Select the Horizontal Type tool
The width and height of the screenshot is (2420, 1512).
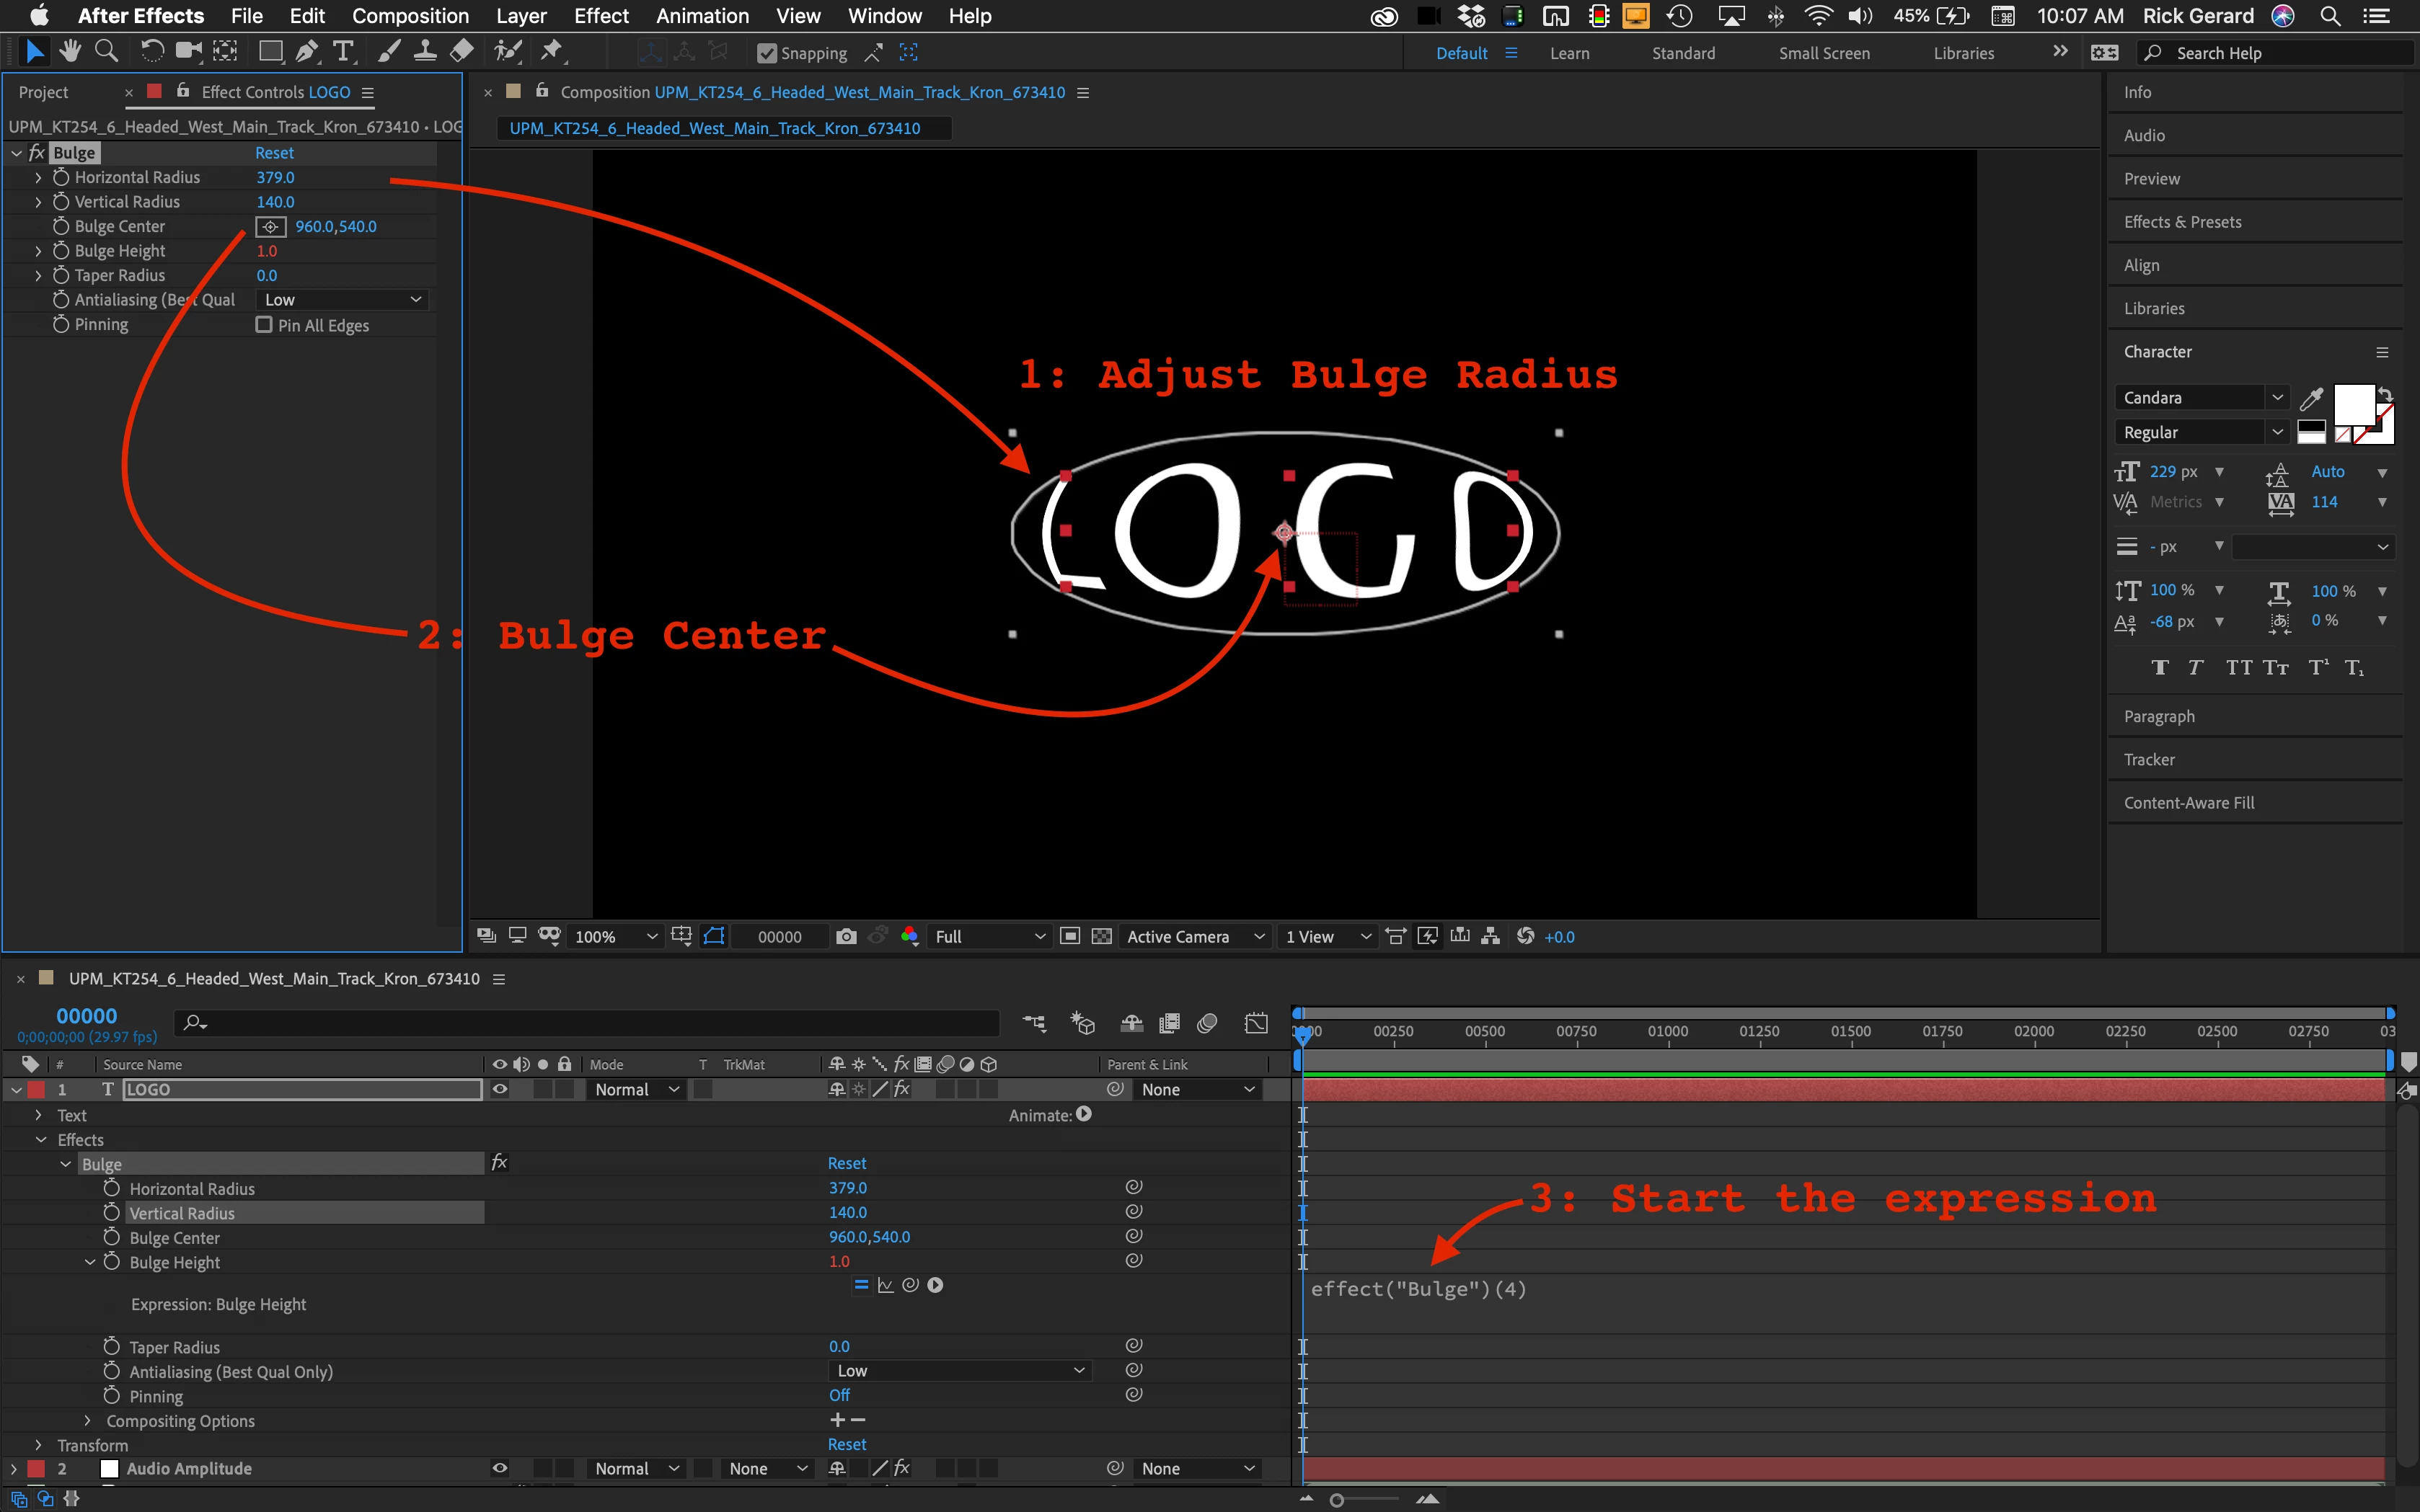pyautogui.click(x=343, y=51)
